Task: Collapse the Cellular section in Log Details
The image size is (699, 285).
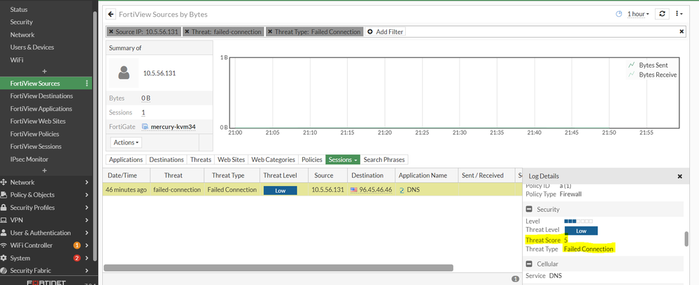Action: [x=529, y=263]
